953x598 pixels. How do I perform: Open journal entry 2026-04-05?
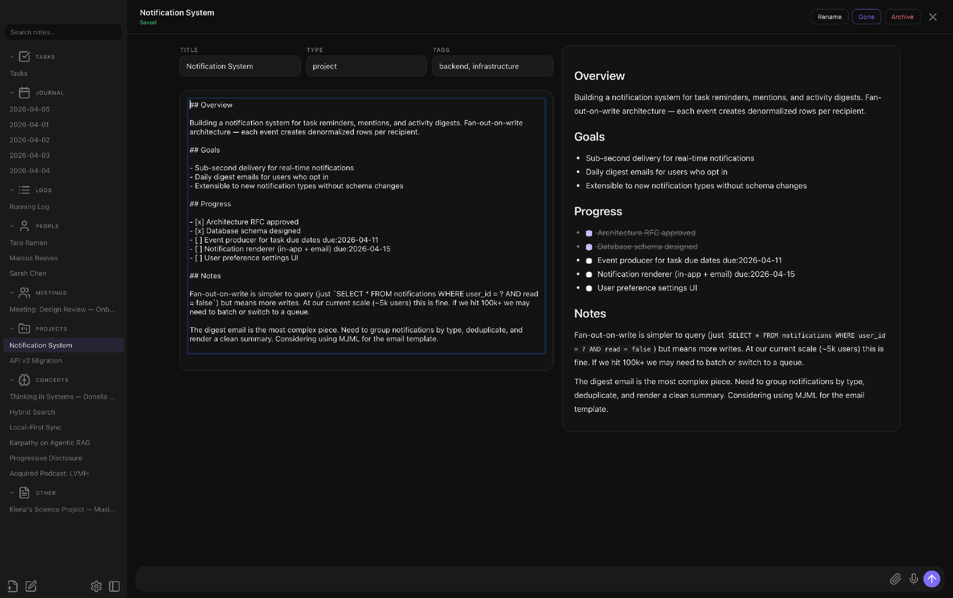[x=64, y=109]
